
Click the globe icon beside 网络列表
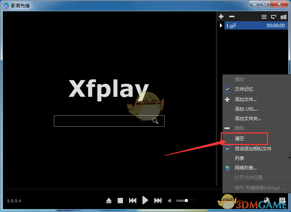pyautogui.click(x=227, y=168)
